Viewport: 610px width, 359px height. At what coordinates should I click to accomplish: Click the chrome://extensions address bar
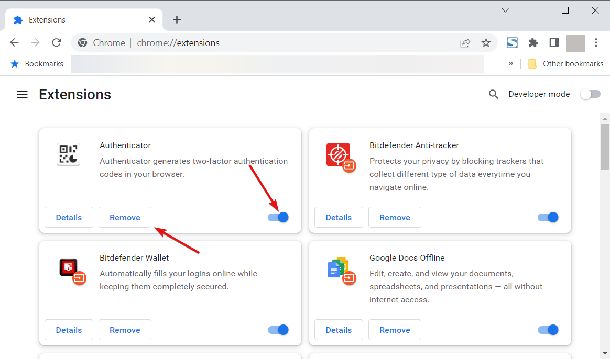click(x=284, y=43)
